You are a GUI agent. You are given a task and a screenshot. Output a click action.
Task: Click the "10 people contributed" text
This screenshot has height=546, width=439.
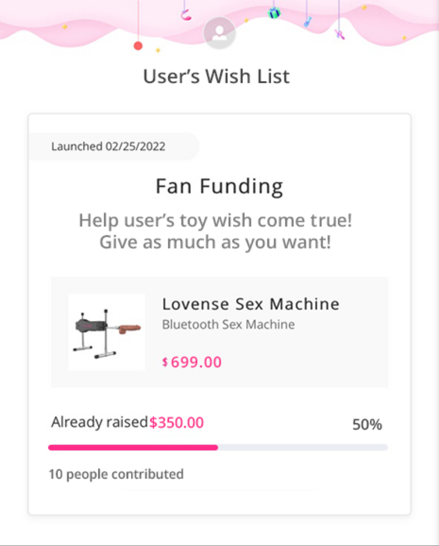[x=116, y=474]
